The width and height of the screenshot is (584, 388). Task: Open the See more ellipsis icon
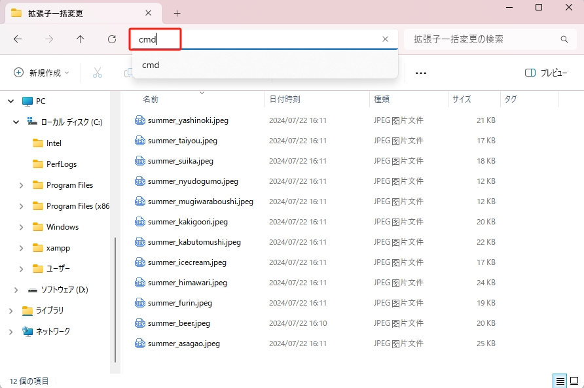tap(421, 73)
